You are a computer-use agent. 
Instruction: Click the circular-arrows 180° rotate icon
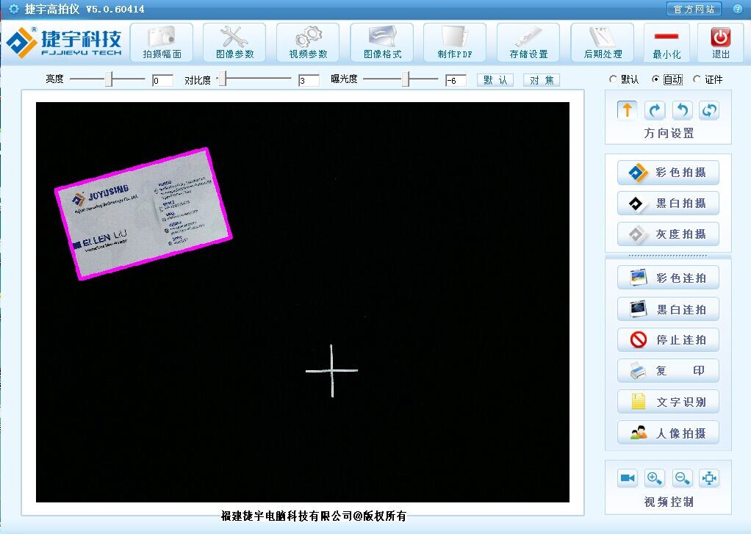[709, 110]
